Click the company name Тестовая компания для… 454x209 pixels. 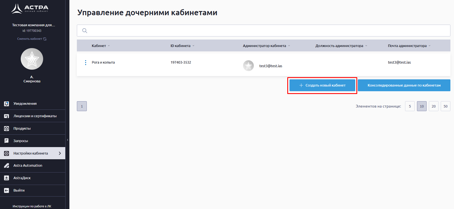click(33, 25)
